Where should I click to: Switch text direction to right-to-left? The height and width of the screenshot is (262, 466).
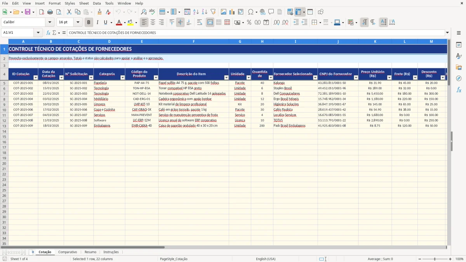coord(373,23)
